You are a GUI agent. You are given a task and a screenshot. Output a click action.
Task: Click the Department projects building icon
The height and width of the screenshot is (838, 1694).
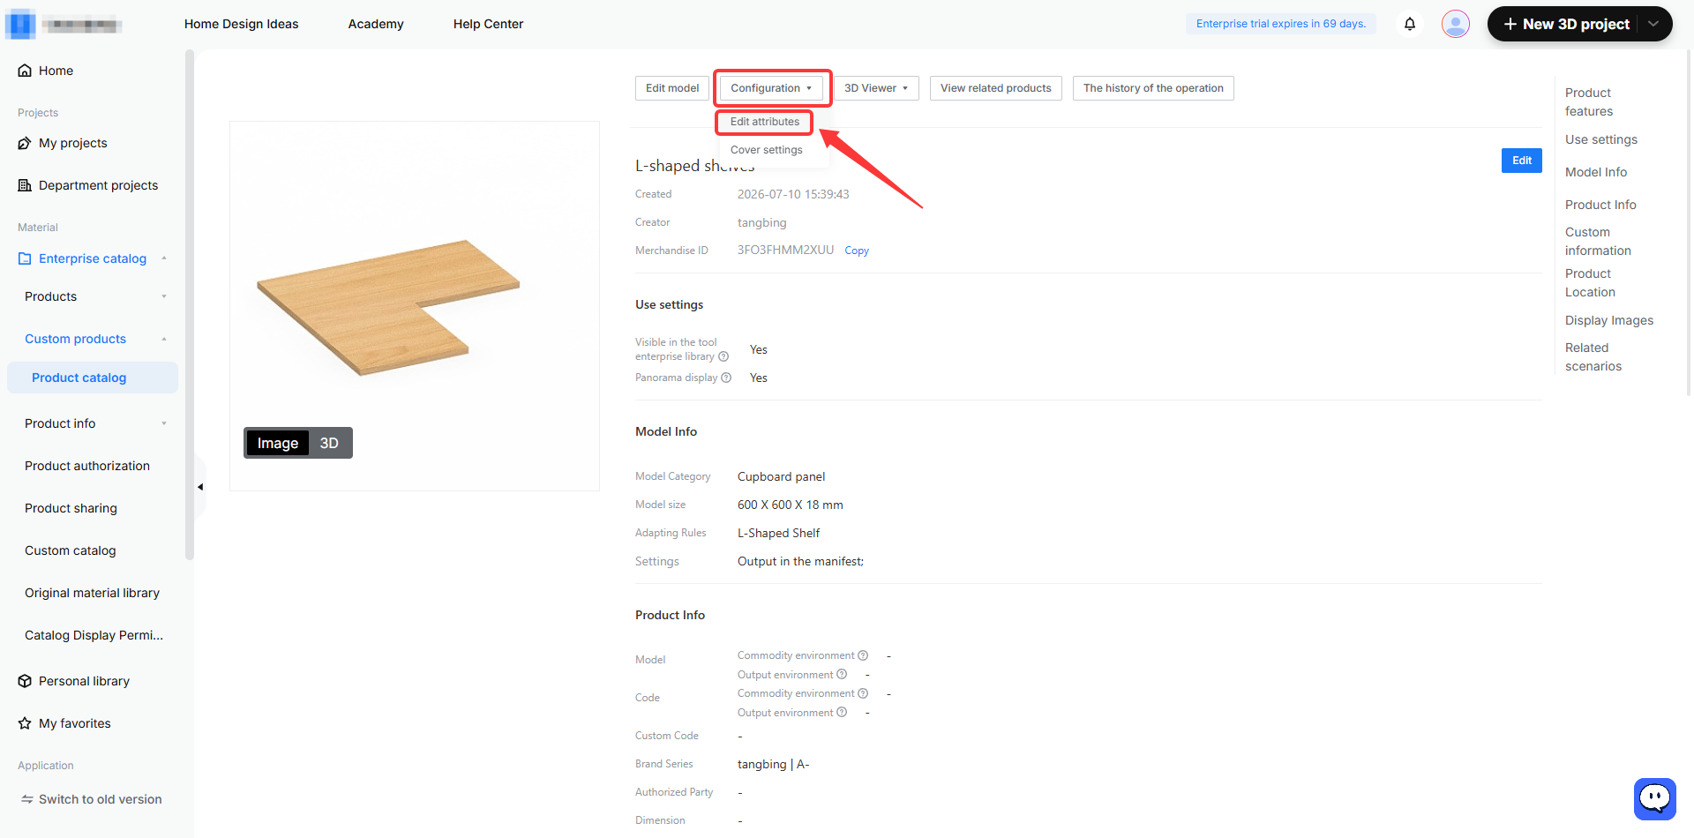coord(25,185)
